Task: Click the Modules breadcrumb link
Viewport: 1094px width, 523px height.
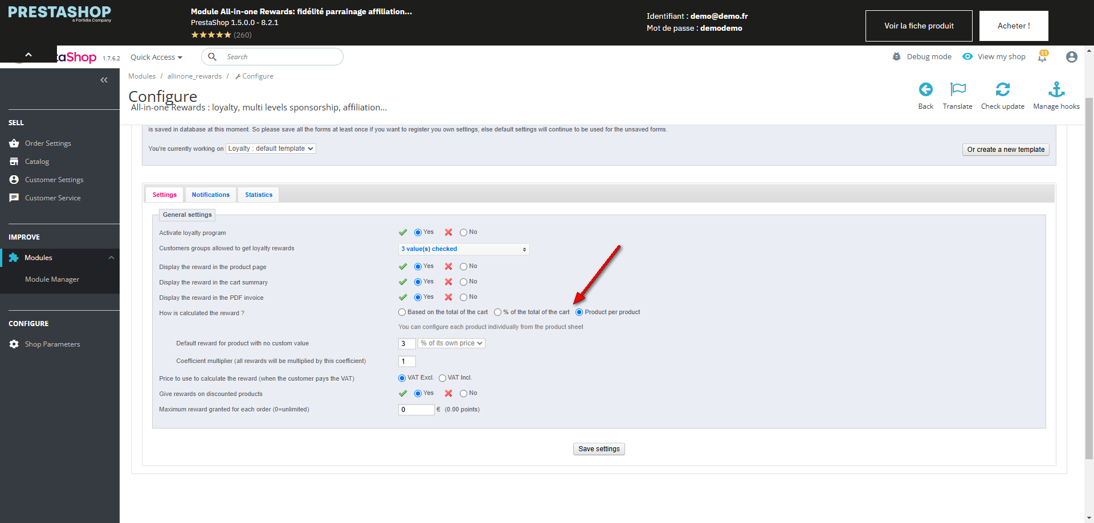Action: coord(142,76)
